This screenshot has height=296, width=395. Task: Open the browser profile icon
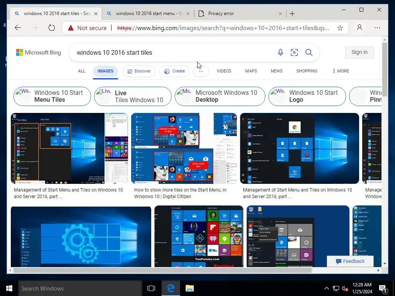360,27
